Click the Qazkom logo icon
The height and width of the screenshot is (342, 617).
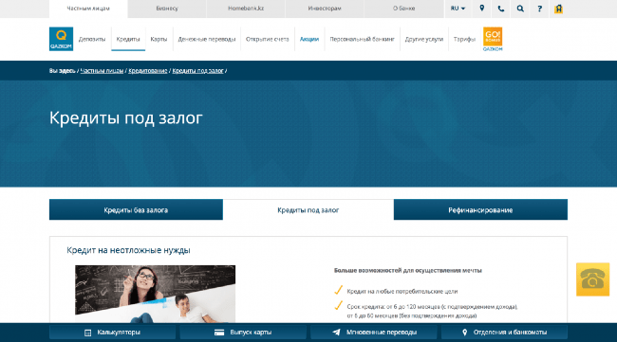pos(61,39)
